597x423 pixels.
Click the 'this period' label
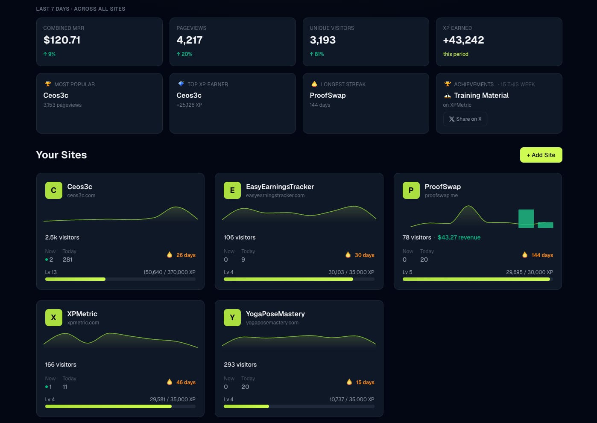tap(456, 54)
